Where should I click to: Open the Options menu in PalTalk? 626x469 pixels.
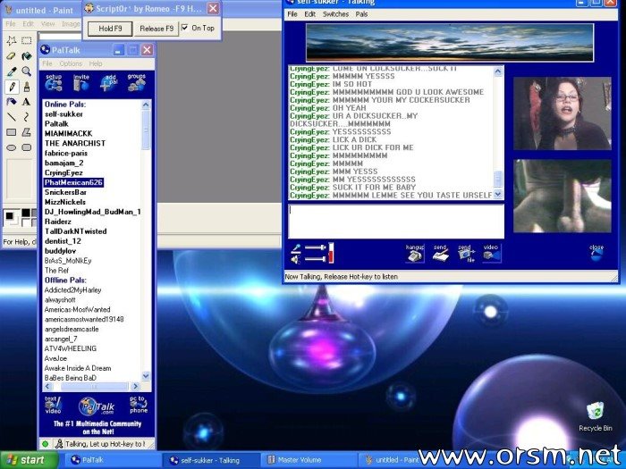click(71, 63)
